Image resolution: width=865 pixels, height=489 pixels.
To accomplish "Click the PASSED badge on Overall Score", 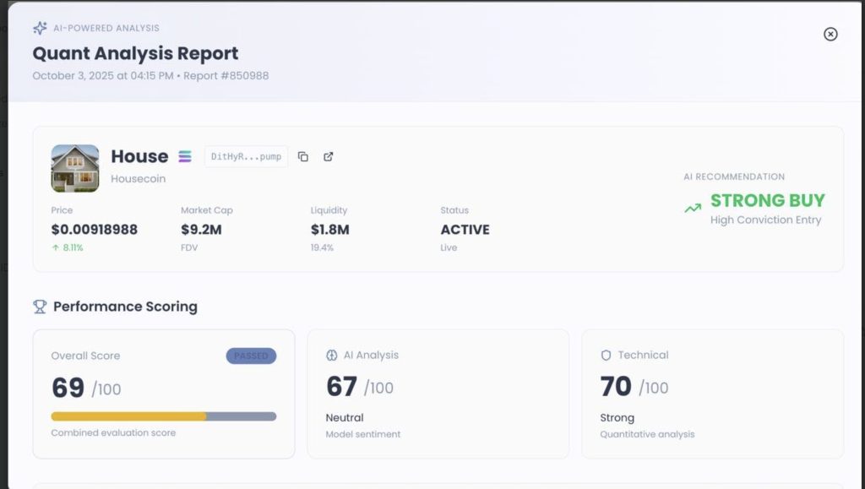I will coord(251,356).
